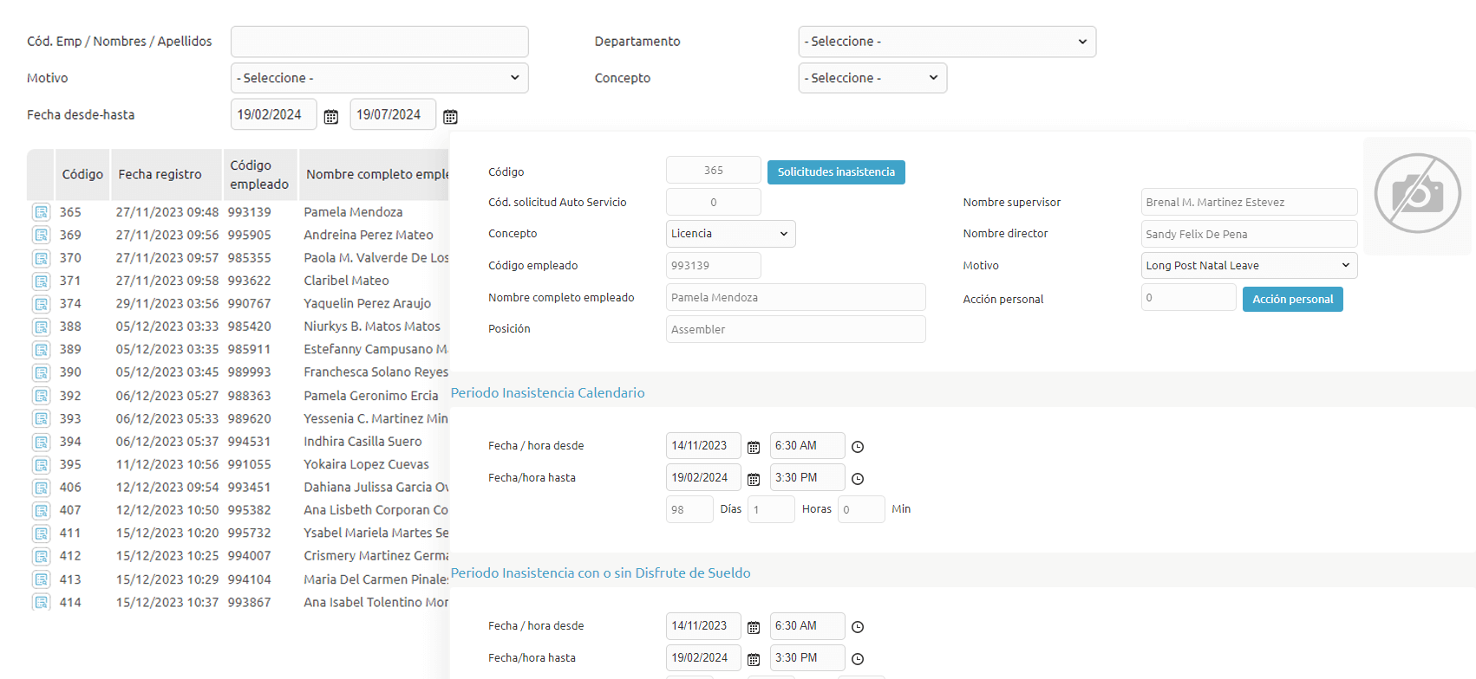Open the detail icon for record 365
The image size is (1476, 679).
pyautogui.click(x=41, y=212)
